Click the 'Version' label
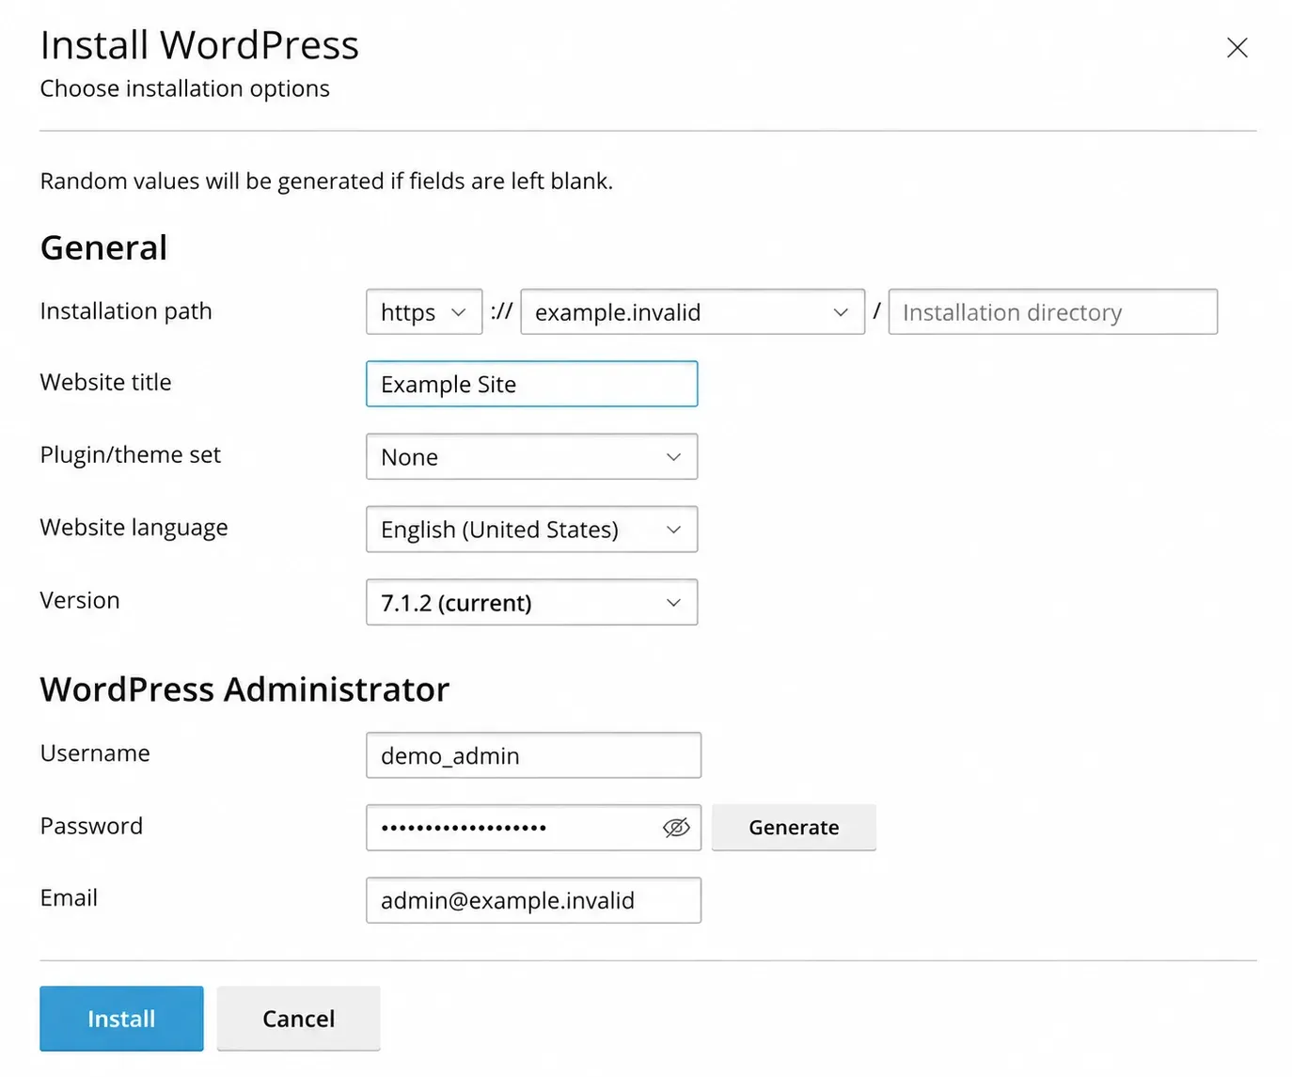This screenshot has height=1077, width=1292. coord(80,600)
